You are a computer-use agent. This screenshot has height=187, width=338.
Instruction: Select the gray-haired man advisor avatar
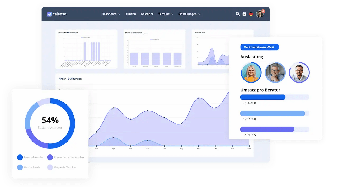(275, 72)
